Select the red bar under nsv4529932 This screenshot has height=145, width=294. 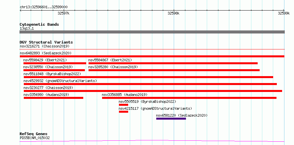coord(150,84)
